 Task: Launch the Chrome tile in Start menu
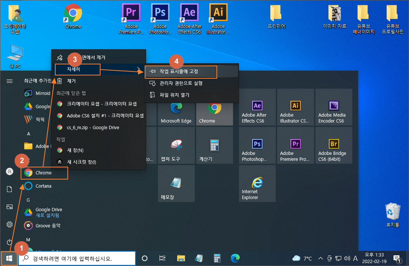click(214, 114)
